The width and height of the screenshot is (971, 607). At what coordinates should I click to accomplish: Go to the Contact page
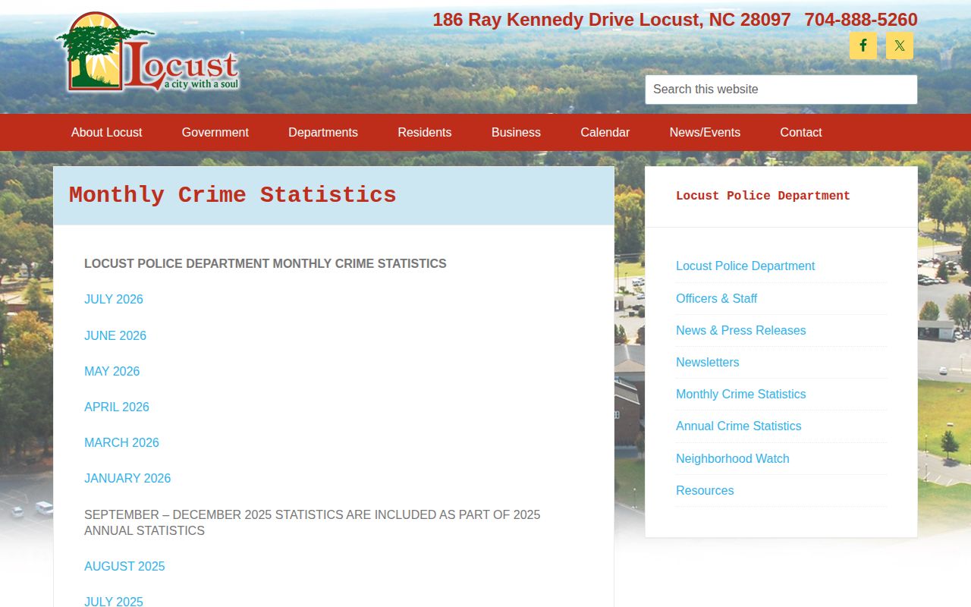pyautogui.click(x=800, y=132)
